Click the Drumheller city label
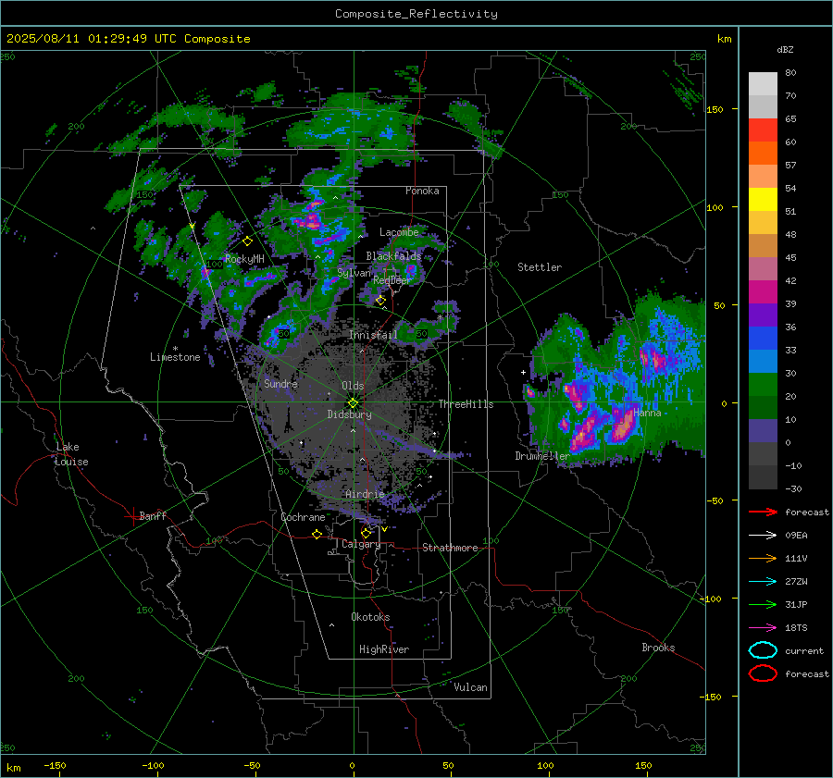 pyautogui.click(x=542, y=456)
